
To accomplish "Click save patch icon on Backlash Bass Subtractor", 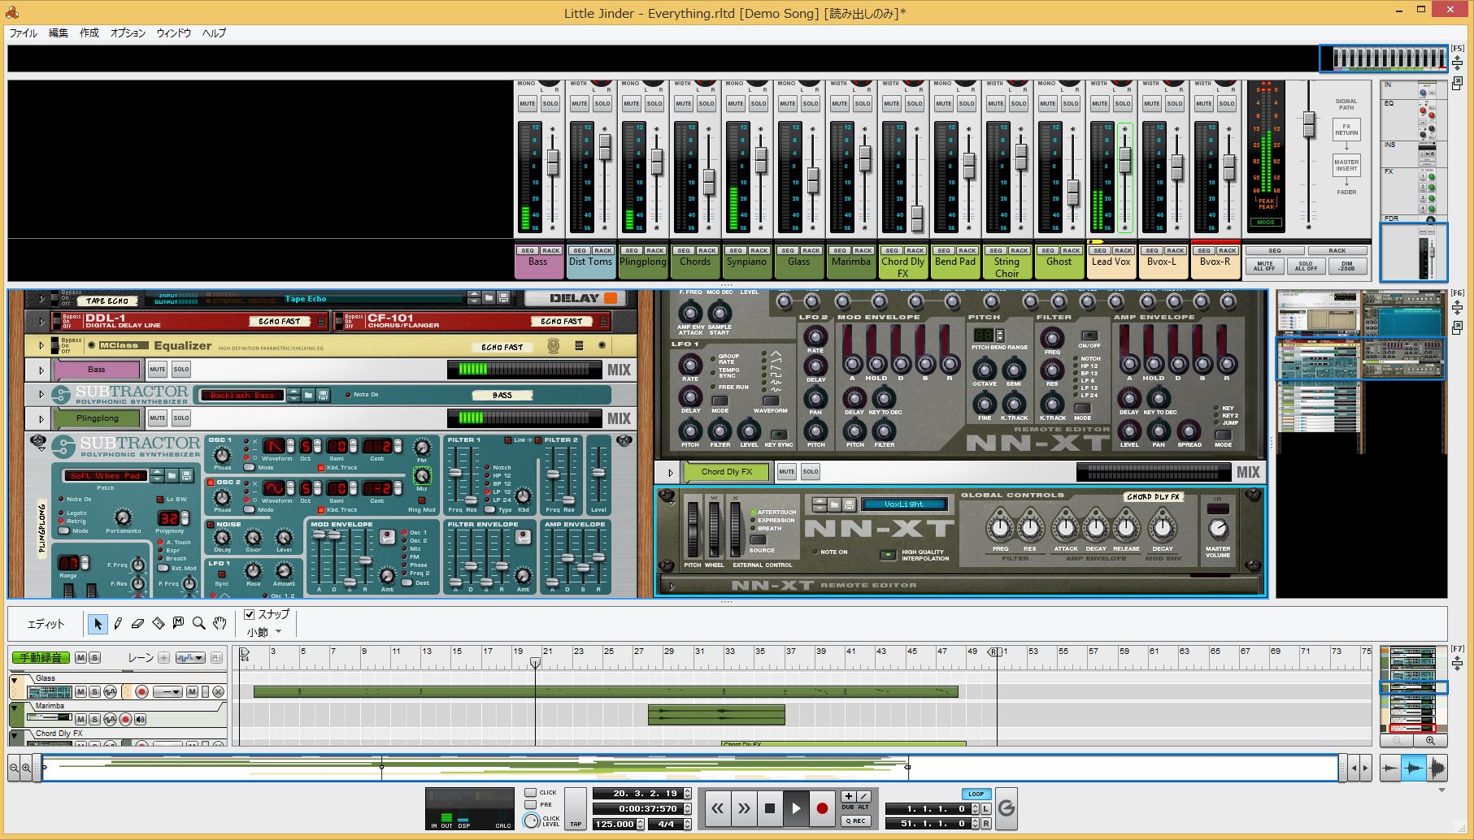I will [x=324, y=395].
